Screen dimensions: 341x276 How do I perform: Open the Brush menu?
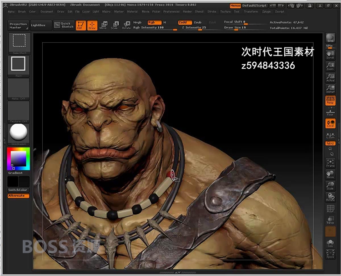[x=22, y=11]
